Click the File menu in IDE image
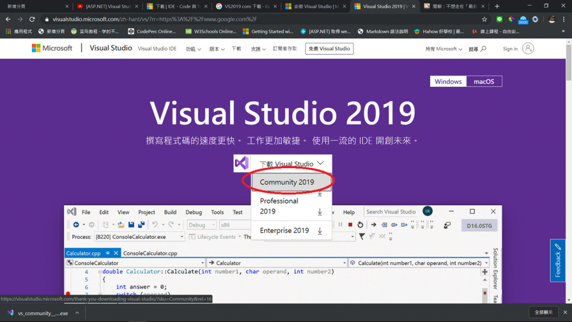The image size is (572, 322). [x=86, y=212]
